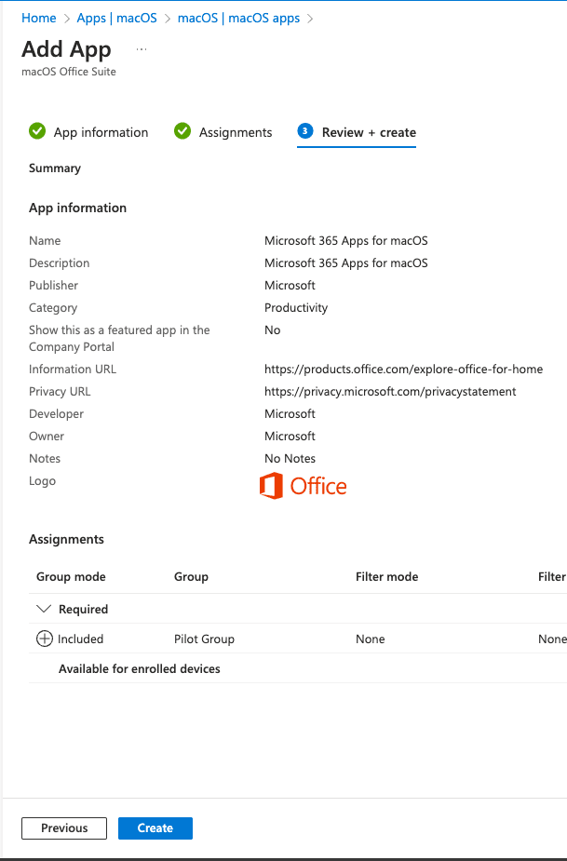Click the chevron after Apps | macOS breadcrumb
The height and width of the screenshot is (861, 567).
(x=168, y=17)
